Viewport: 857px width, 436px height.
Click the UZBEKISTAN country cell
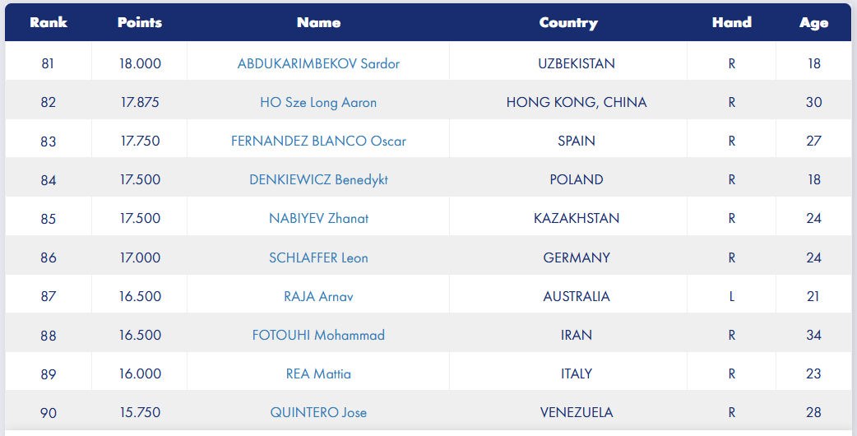coord(577,63)
